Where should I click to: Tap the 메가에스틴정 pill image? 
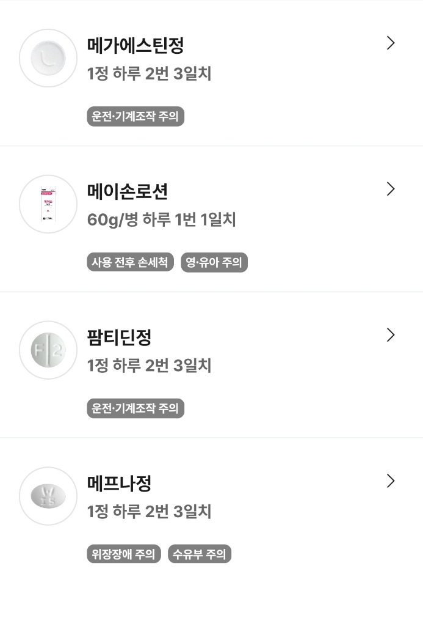[x=48, y=58]
